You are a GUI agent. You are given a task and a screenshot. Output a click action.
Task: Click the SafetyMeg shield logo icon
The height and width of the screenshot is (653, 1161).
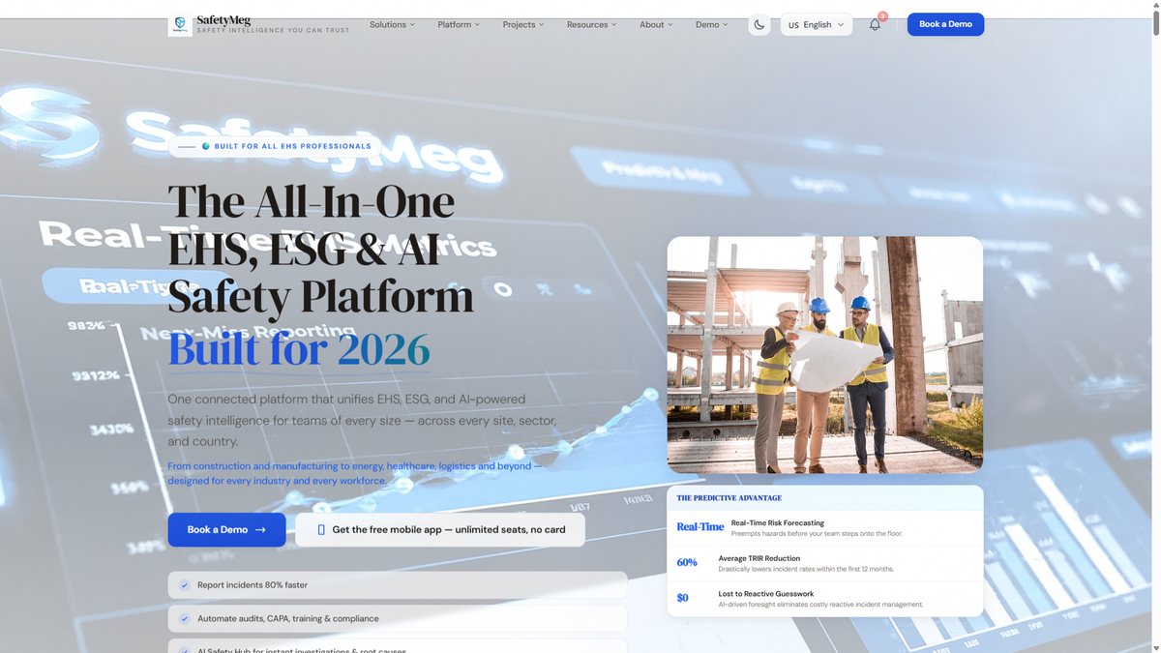coord(180,24)
